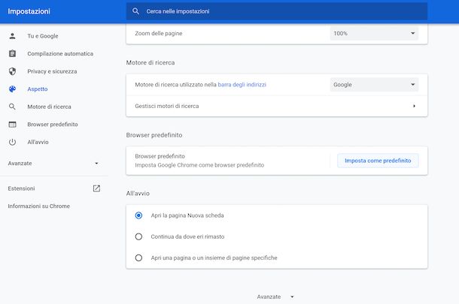The width and height of the screenshot is (459, 304).
Task: Open the Zoom delle pagine 100% dropdown
Action: tap(374, 33)
